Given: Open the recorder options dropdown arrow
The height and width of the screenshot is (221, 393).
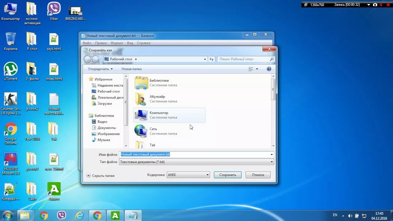Looking at the screenshot, I should (369, 5).
